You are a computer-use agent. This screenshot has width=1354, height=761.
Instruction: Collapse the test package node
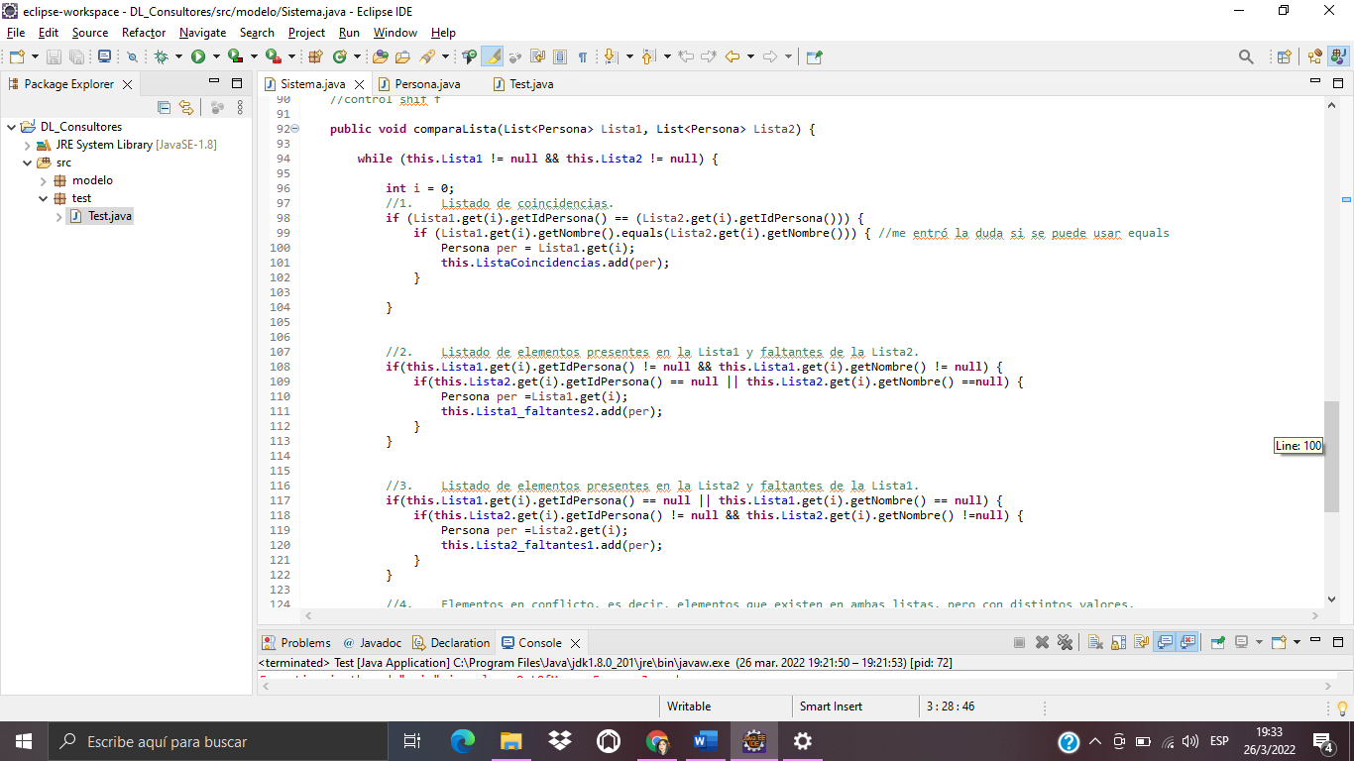(x=43, y=198)
